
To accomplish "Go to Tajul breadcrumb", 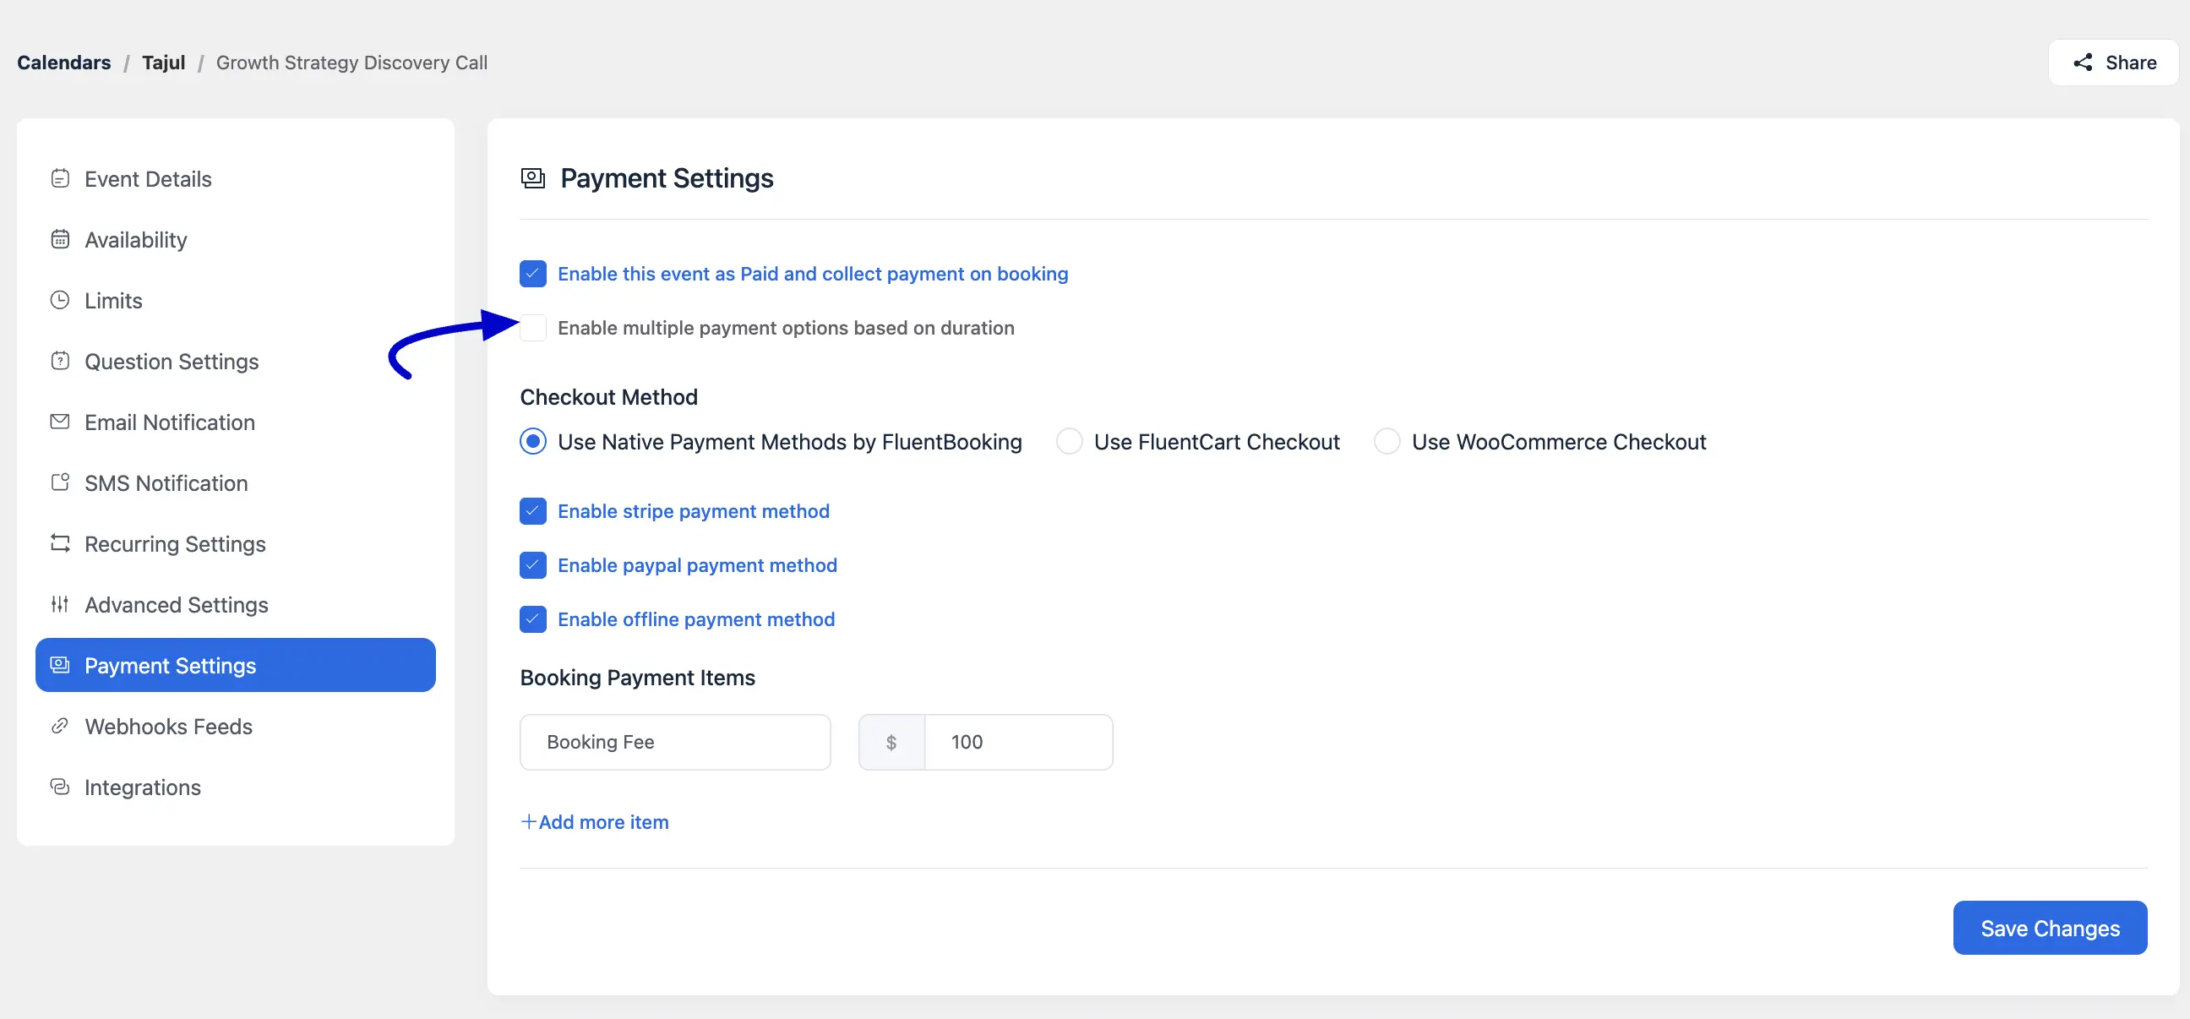I will [x=163, y=62].
